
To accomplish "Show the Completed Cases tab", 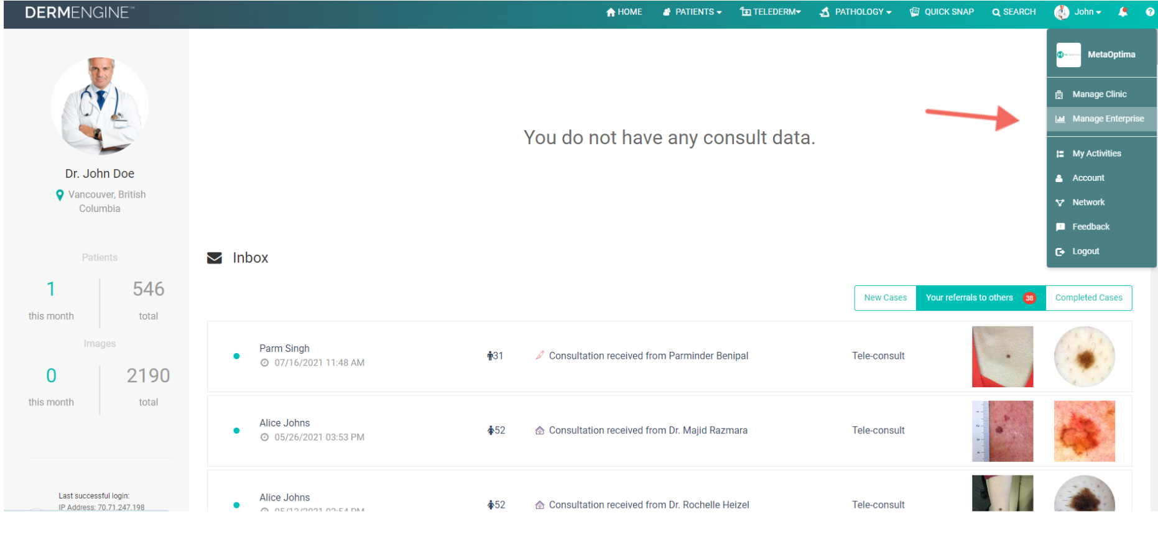I will tap(1088, 298).
